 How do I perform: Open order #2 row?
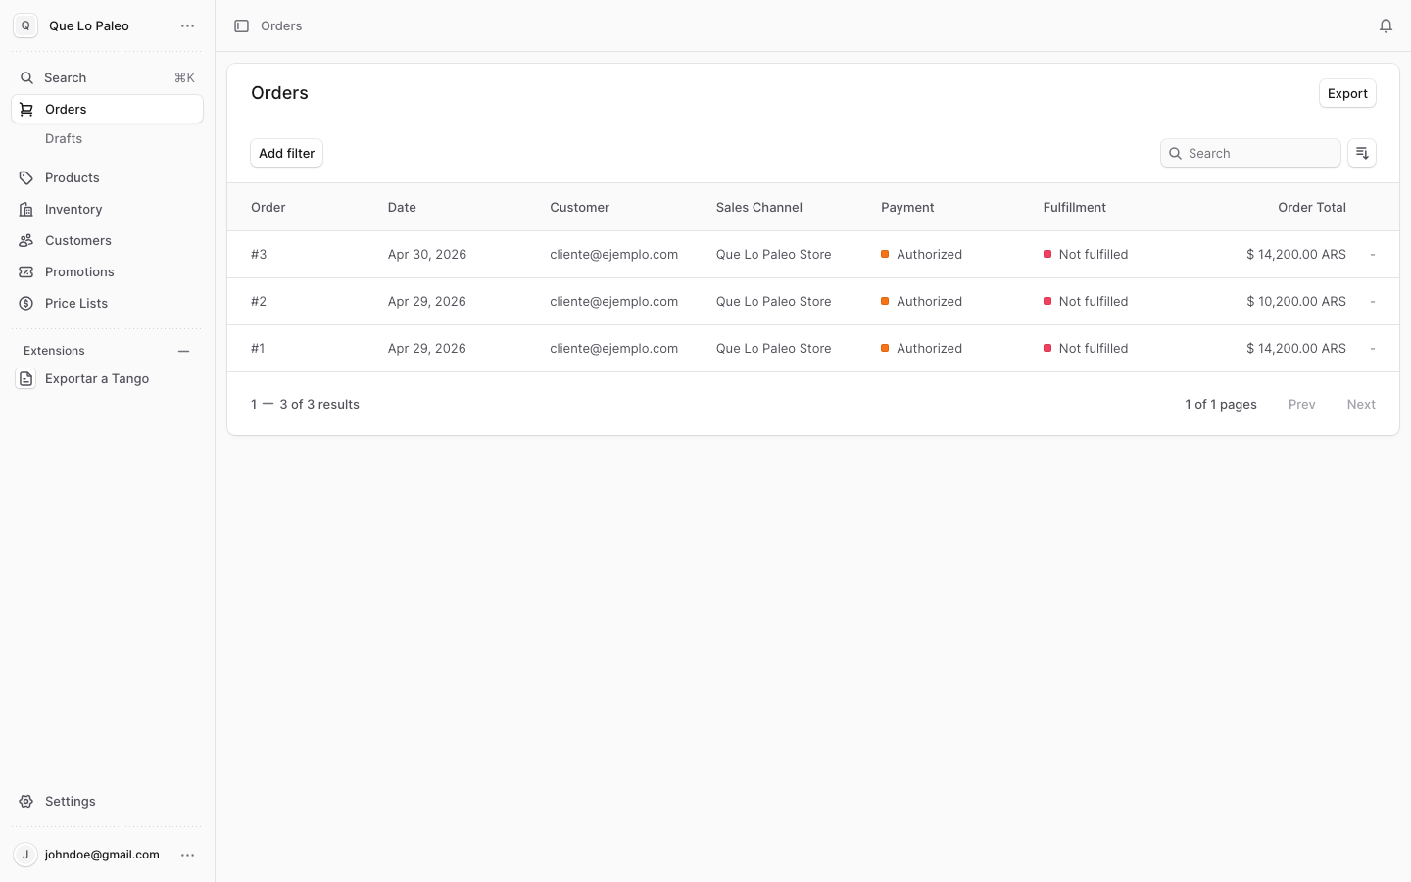[813, 301]
